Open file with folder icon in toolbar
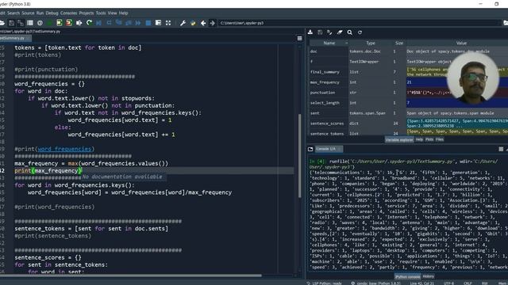Viewport: 508px width, 285px height. (2, 23)
